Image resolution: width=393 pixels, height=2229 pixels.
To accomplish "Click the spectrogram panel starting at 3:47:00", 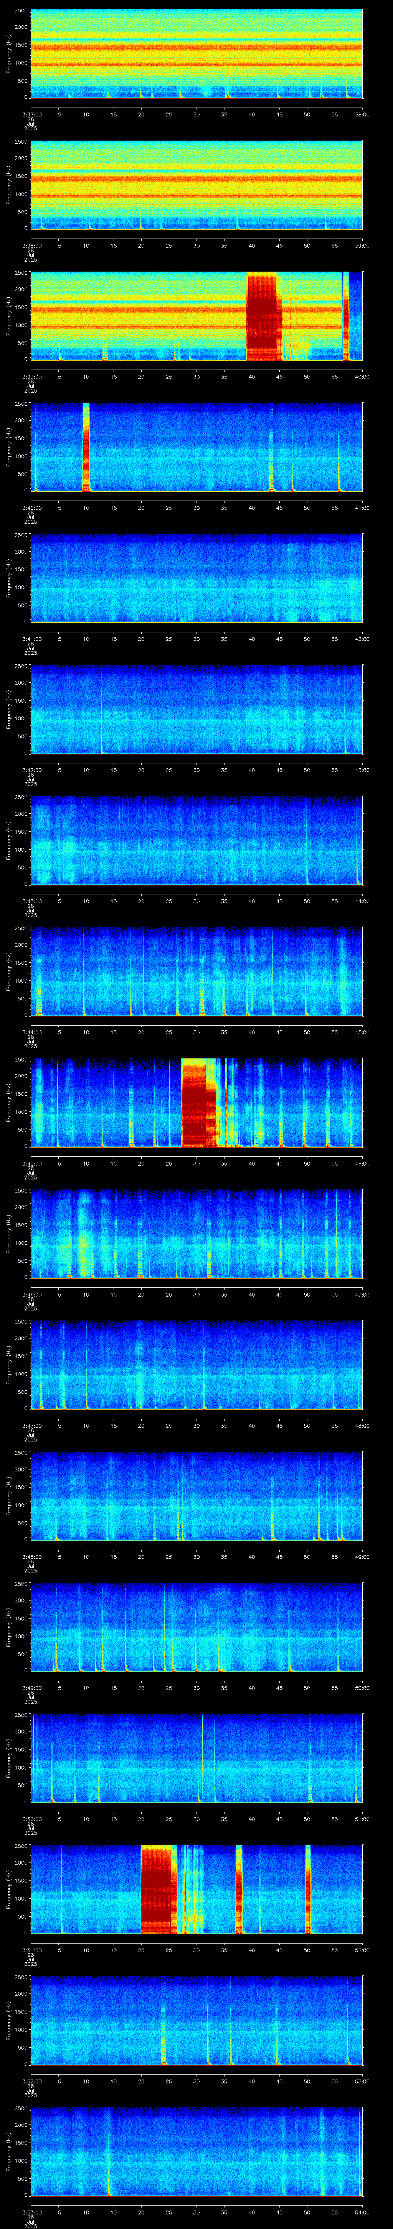I will point(197,1365).
